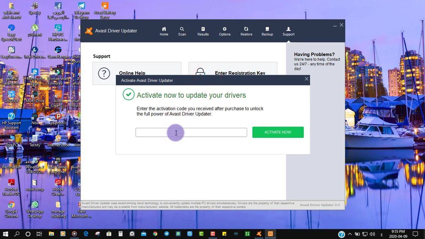
Task: Click the Online Help question mark icon
Action: [x=104, y=73]
